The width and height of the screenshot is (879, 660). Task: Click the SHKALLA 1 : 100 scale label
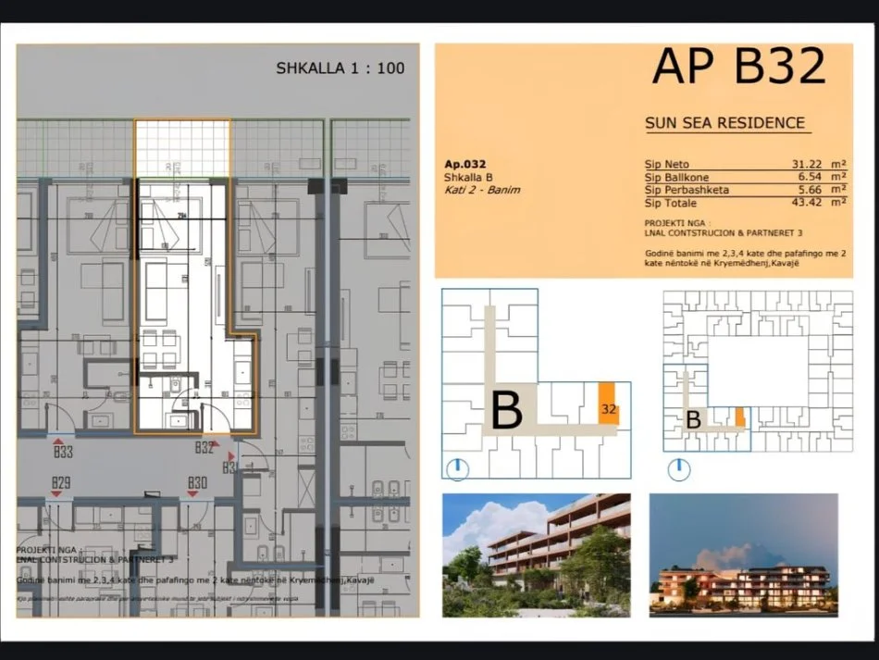pyautogui.click(x=340, y=68)
